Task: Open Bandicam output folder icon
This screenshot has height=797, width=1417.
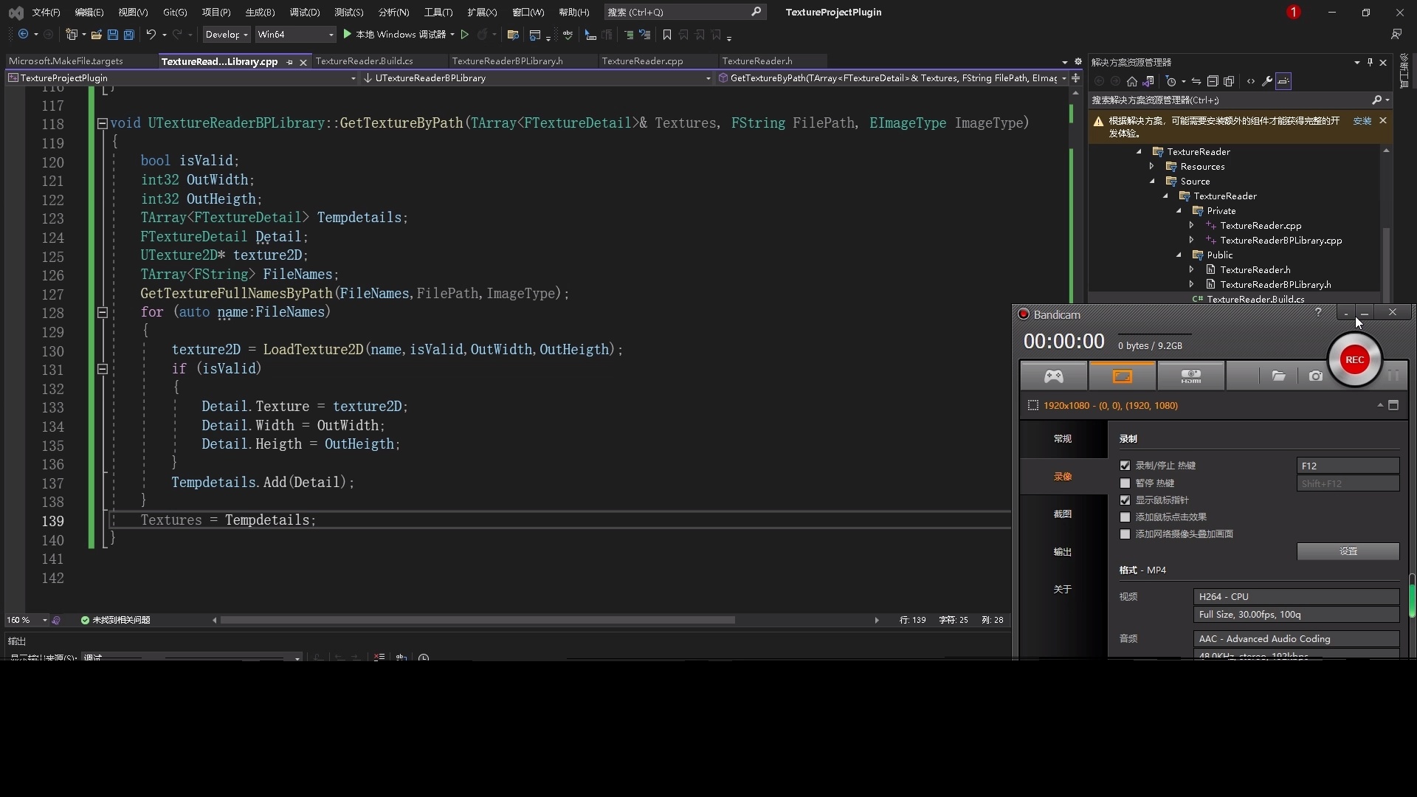Action: point(1278,376)
